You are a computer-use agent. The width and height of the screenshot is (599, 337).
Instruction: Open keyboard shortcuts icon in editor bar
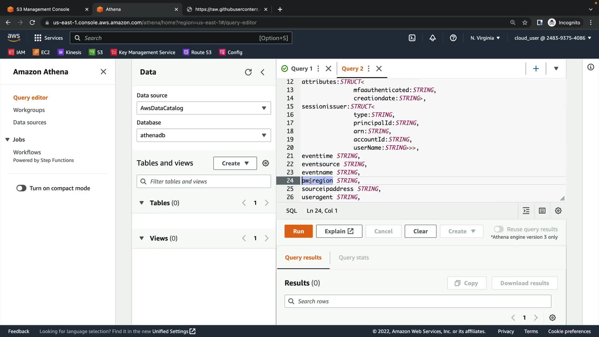542,211
